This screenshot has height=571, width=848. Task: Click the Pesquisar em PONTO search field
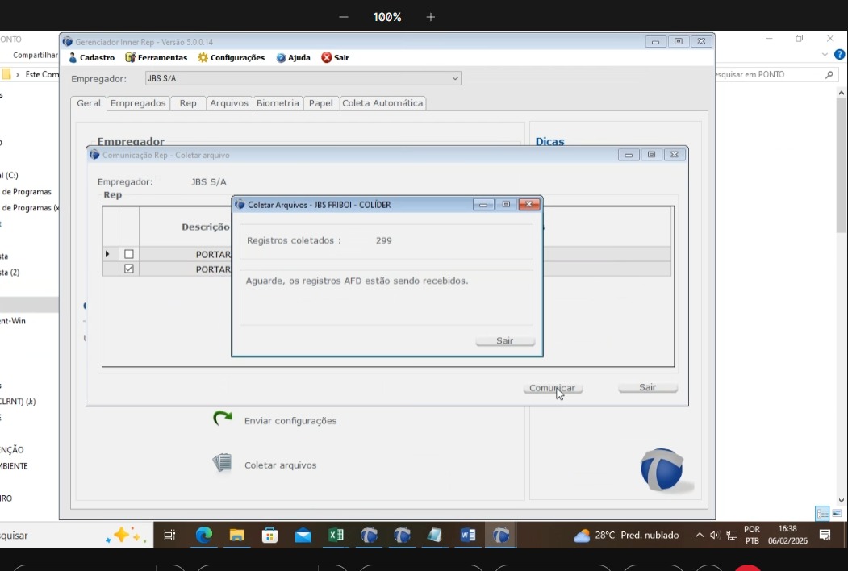tap(767, 74)
